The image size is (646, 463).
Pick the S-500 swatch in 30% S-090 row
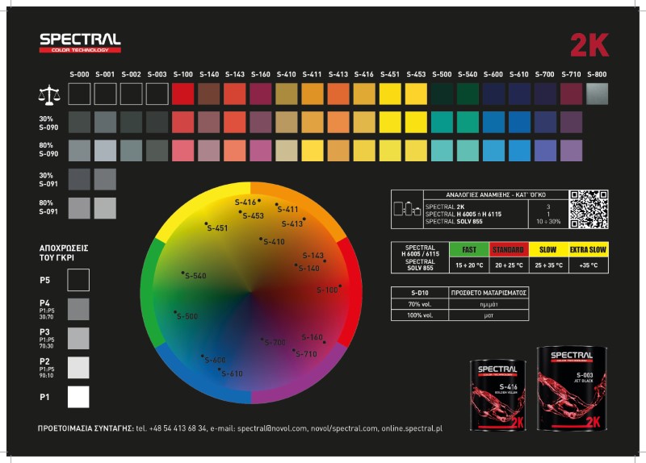click(x=442, y=123)
